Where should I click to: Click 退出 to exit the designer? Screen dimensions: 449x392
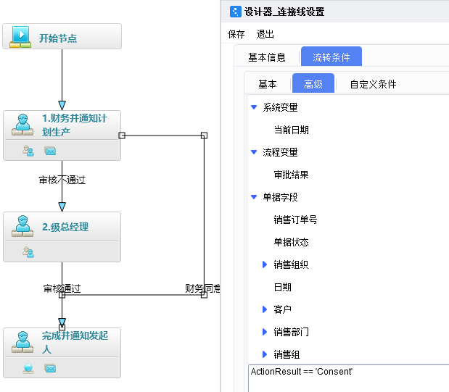(265, 34)
